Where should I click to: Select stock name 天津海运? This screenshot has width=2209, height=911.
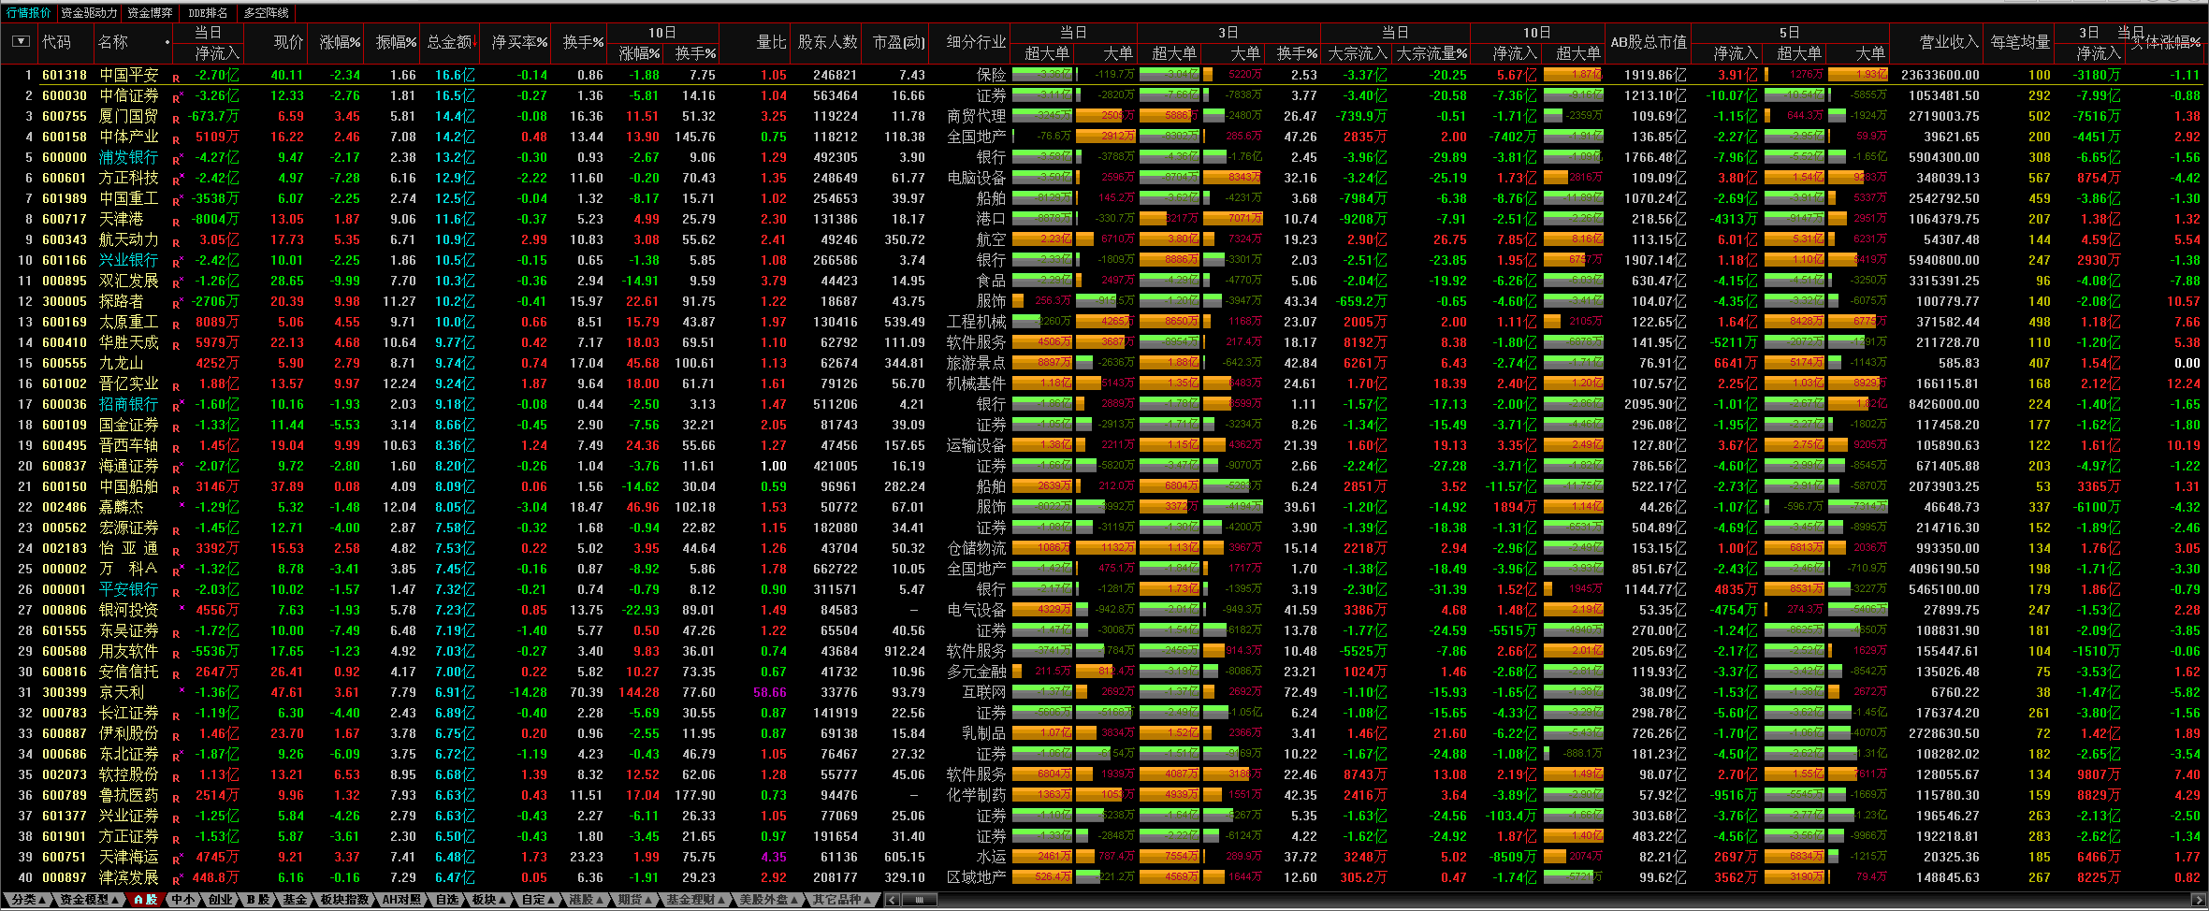pyautogui.click(x=129, y=857)
